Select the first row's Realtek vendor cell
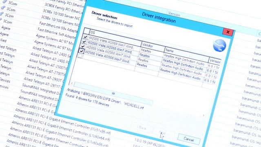Viewport: 261px width, 147px height. 146,51
